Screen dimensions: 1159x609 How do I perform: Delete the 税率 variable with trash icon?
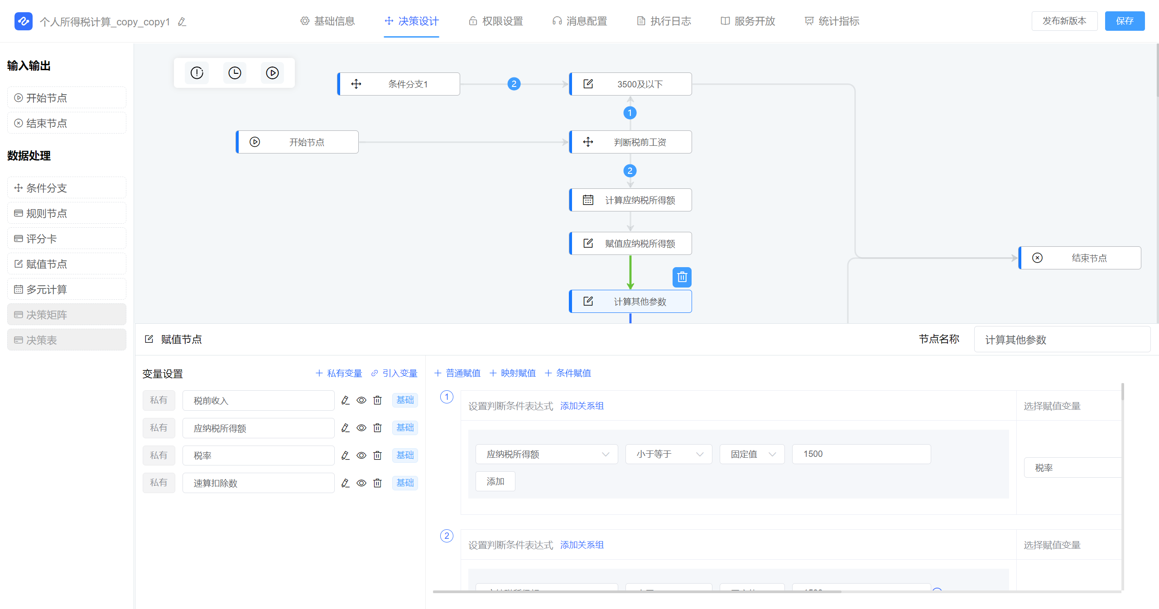pos(377,456)
